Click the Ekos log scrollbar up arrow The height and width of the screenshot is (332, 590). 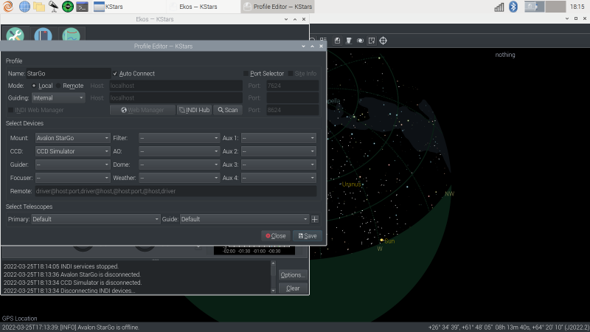pos(273,263)
